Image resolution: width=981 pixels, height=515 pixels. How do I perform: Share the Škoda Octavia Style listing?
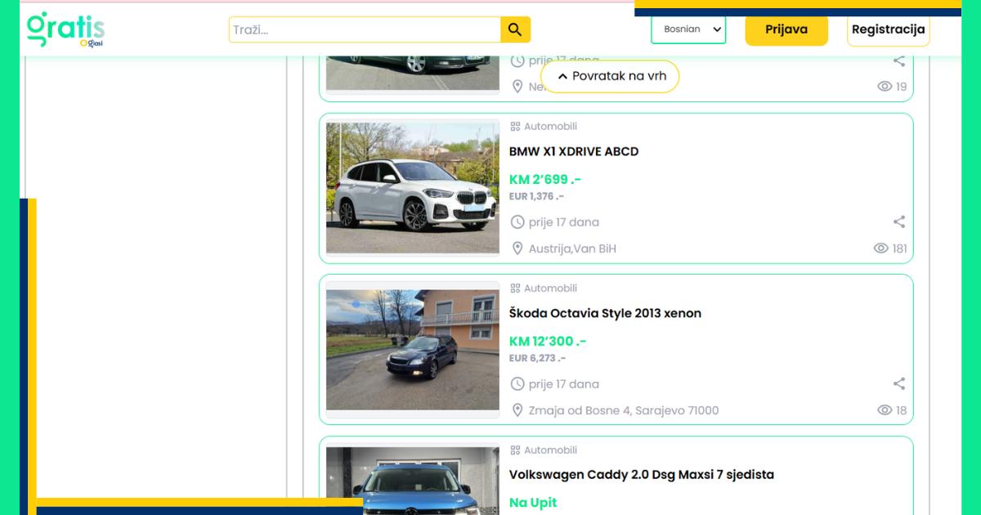[899, 383]
